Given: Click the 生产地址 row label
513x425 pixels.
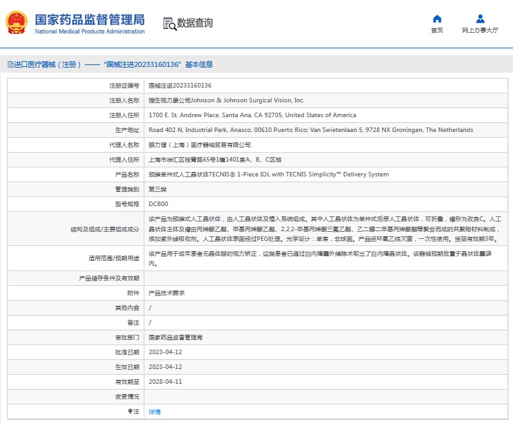Looking at the screenshot, I should click(x=127, y=130).
